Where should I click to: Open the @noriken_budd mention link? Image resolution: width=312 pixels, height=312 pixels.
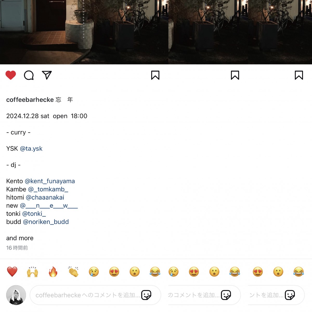(x=46, y=222)
